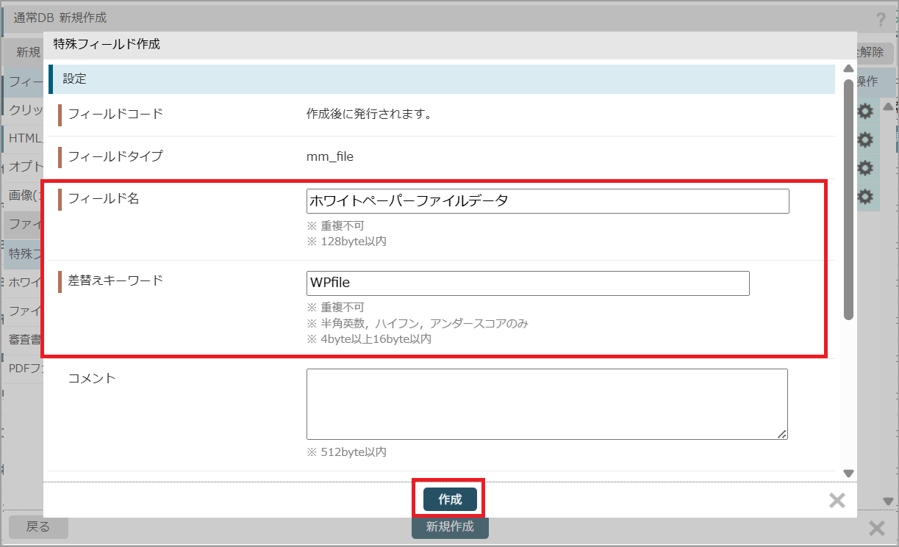This screenshot has height=547, width=899.
Task: Click inside the コメント text area
Action: [546, 404]
